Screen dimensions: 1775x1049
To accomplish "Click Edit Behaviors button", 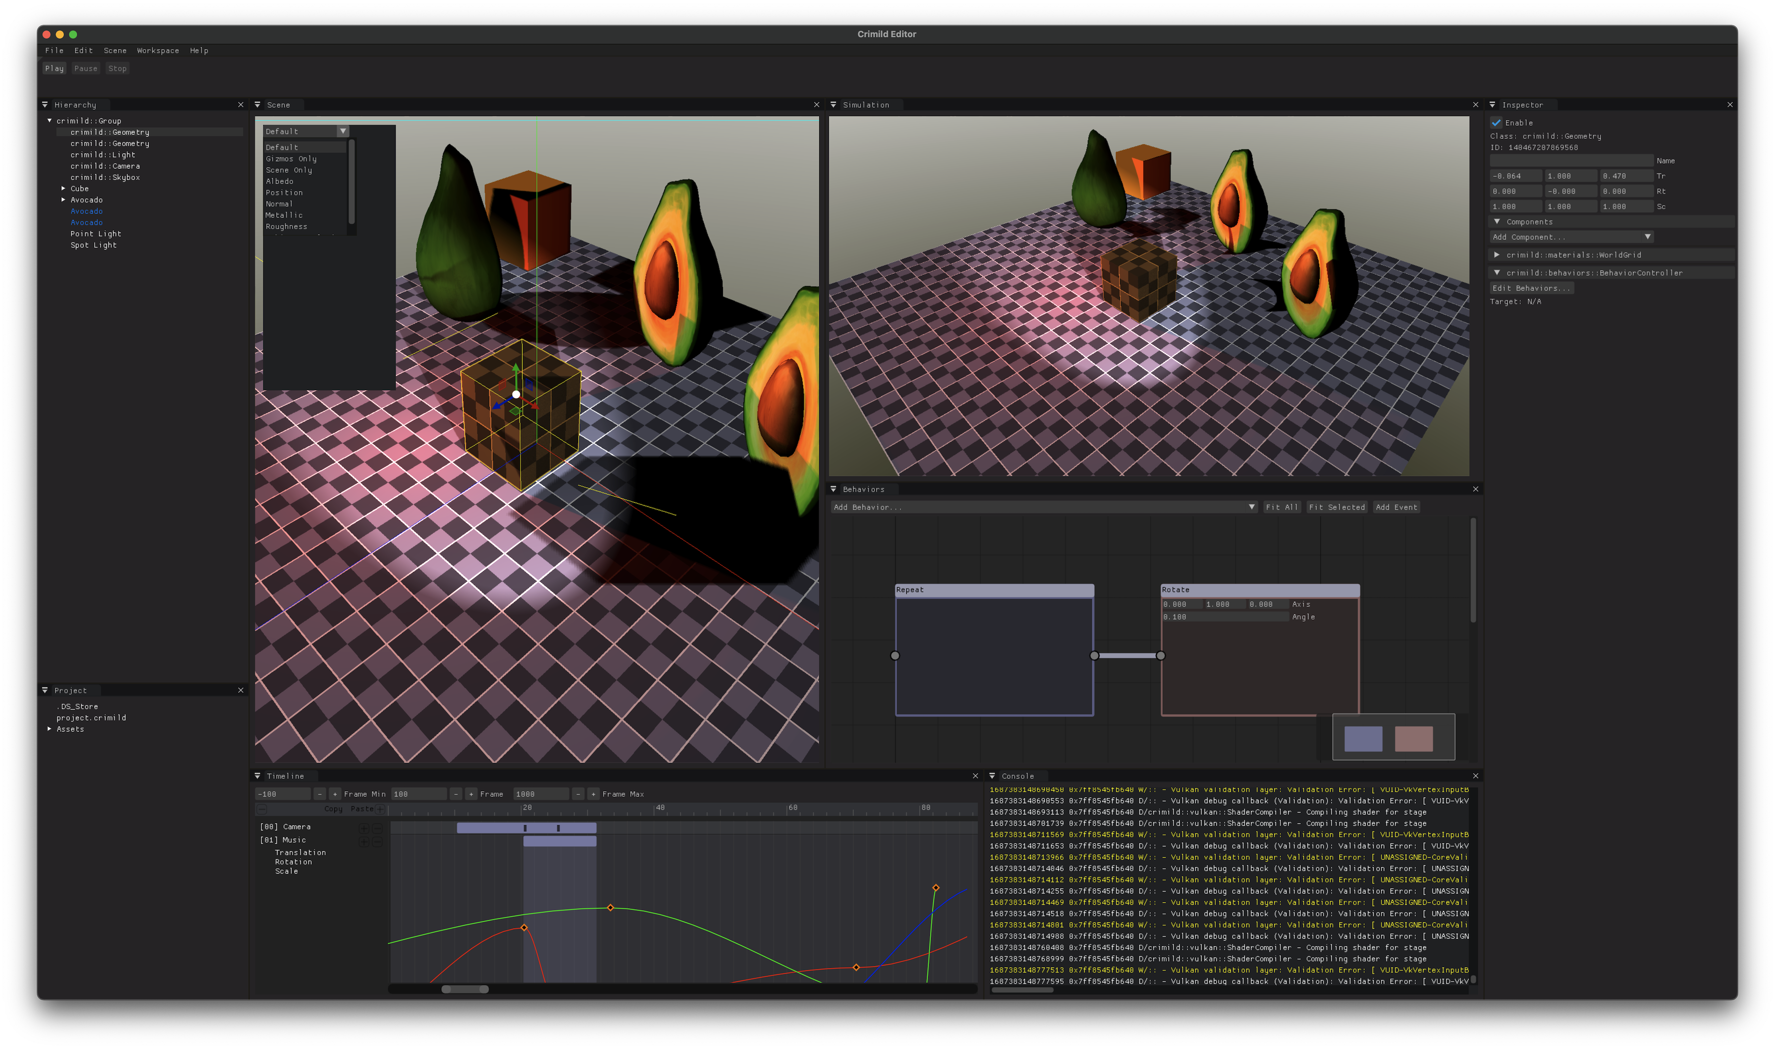I will 1532,288.
